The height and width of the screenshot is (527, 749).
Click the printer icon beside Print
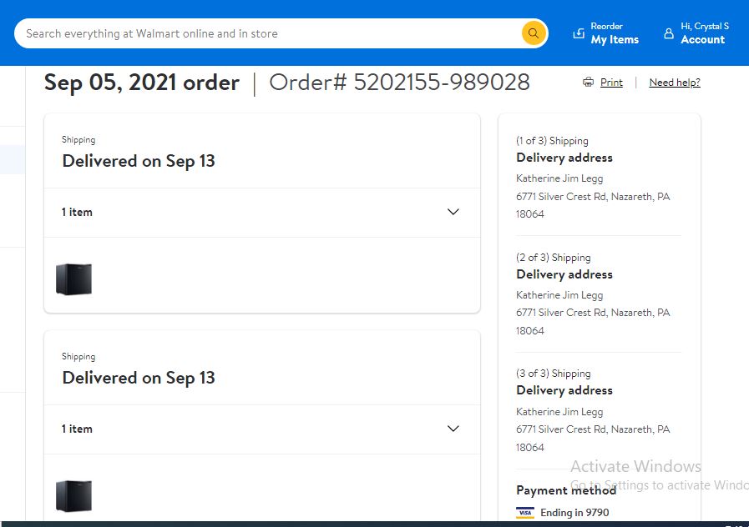click(x=588, y=82)
